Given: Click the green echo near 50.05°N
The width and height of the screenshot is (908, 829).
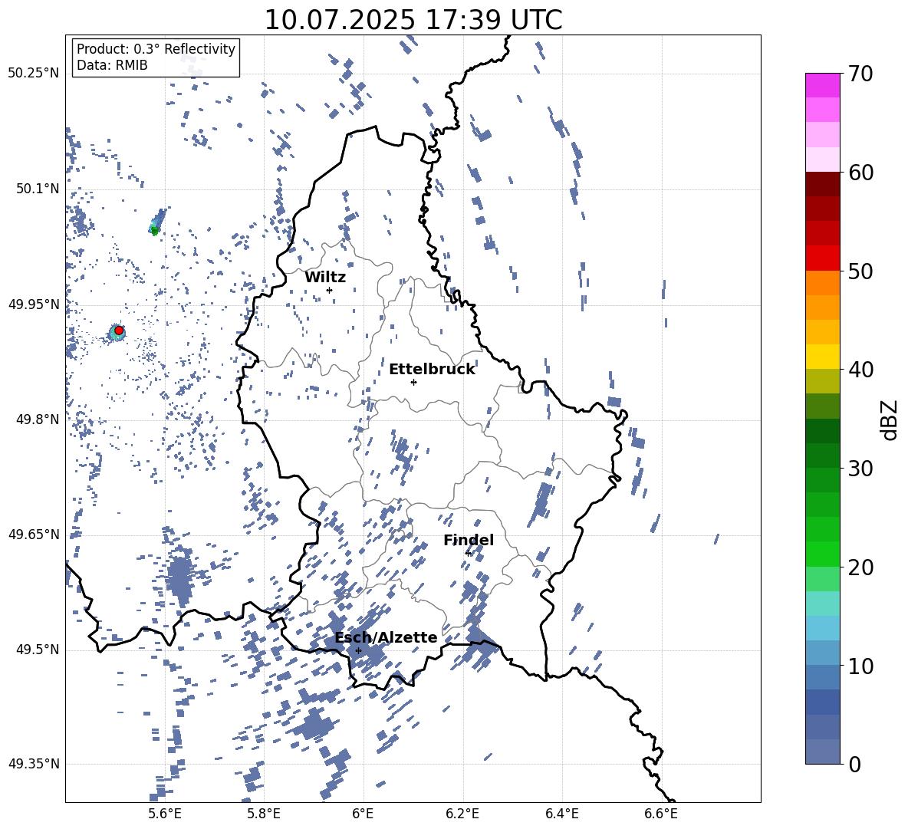Looking at the screenshot, I should (x=155, y=231).
